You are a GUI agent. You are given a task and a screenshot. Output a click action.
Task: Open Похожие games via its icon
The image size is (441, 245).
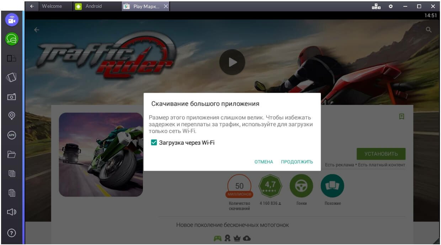332,185
